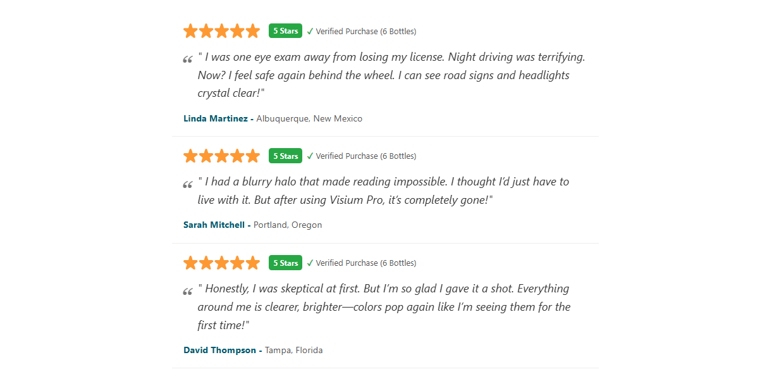Image resolution: width=774 pixels, height=374 pixels.
Task: Click the green verified checkmark in Sarah's review
Action: pos(310,156)
